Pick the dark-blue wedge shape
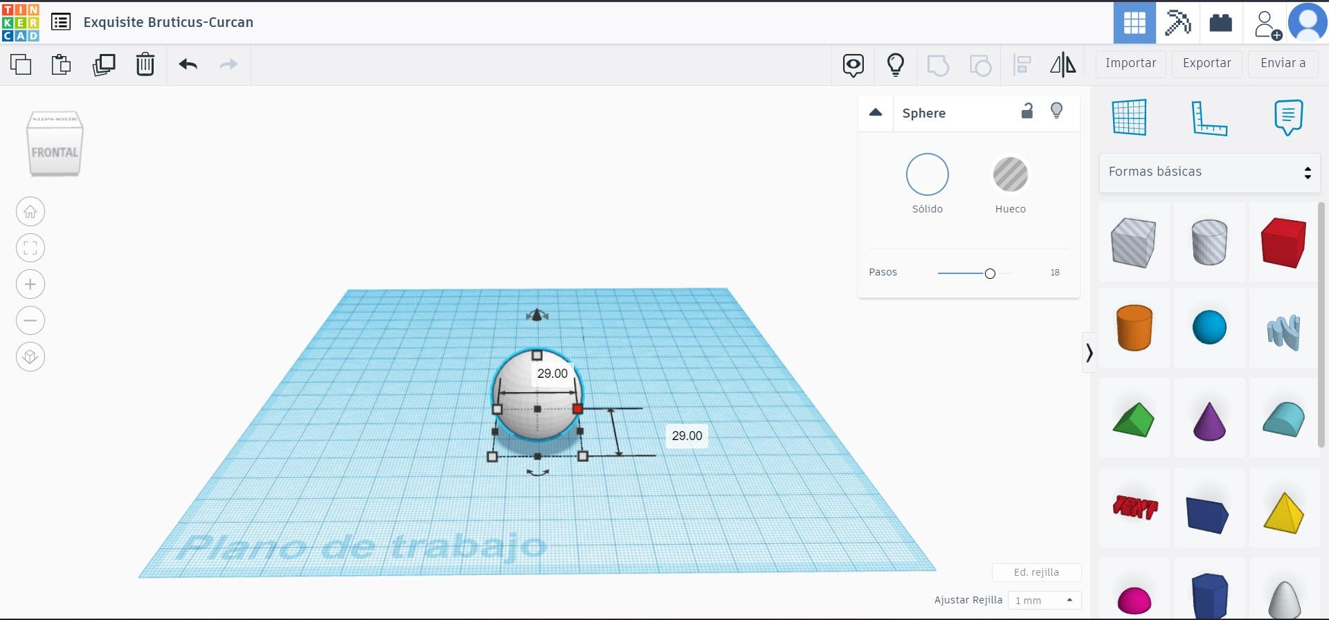This screenshot has height=620, width=1329. (x=1208, y=514)
